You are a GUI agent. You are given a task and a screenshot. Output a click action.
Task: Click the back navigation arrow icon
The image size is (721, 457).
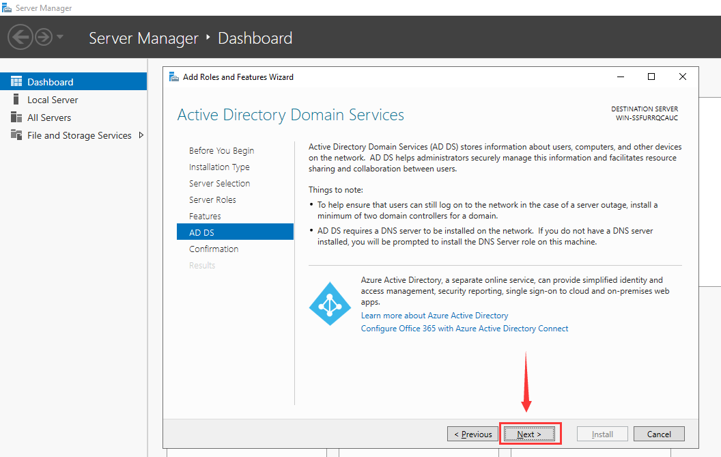click(x=20, y=37)
